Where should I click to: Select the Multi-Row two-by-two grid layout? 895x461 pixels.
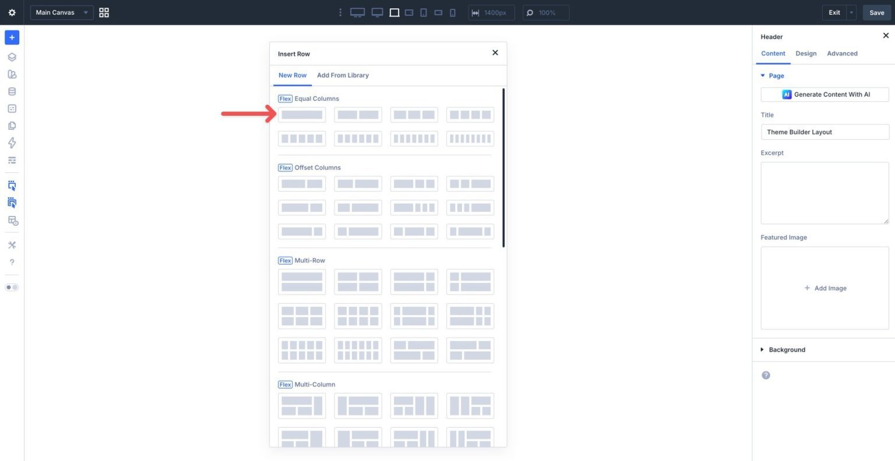(358, 282)
